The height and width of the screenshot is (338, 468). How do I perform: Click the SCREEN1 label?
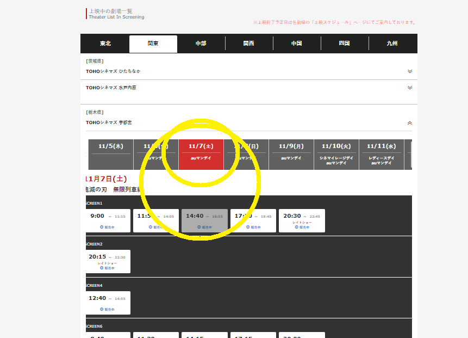point(94,203)
